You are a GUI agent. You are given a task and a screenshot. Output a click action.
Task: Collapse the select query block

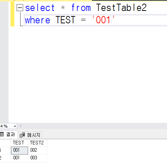click(x=20, y=8)
